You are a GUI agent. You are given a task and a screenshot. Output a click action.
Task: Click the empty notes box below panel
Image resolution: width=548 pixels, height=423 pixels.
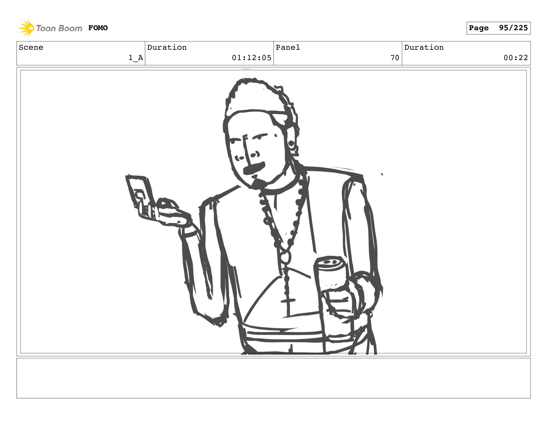click(273, 378)
